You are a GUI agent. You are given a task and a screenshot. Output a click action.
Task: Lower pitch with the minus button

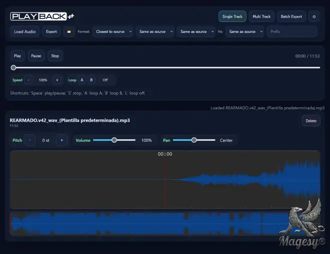tap(30, 140)
